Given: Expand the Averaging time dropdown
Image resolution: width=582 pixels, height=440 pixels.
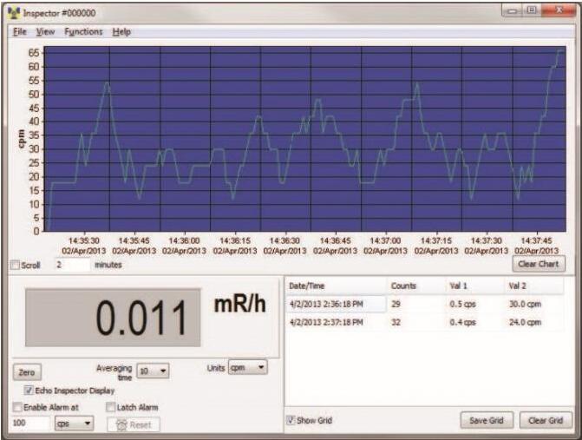Looking at the screenshot, I should pos(154,371).
